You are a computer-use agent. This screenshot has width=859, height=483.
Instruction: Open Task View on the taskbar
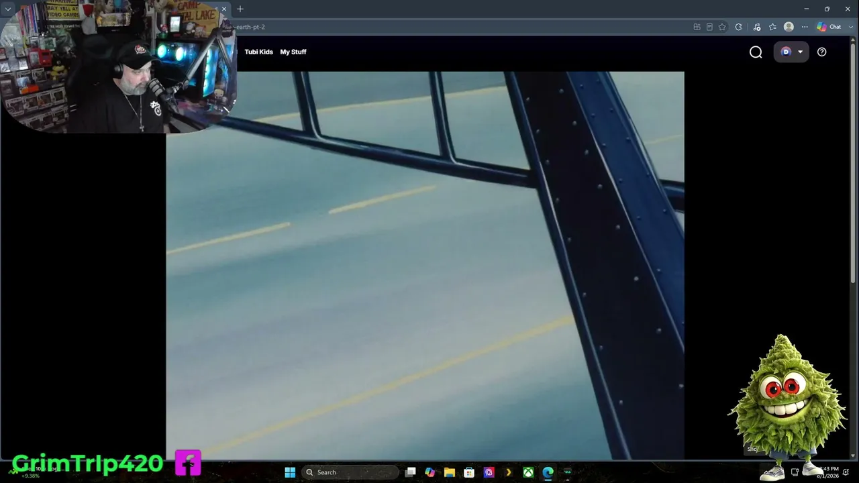coord(410,472)
